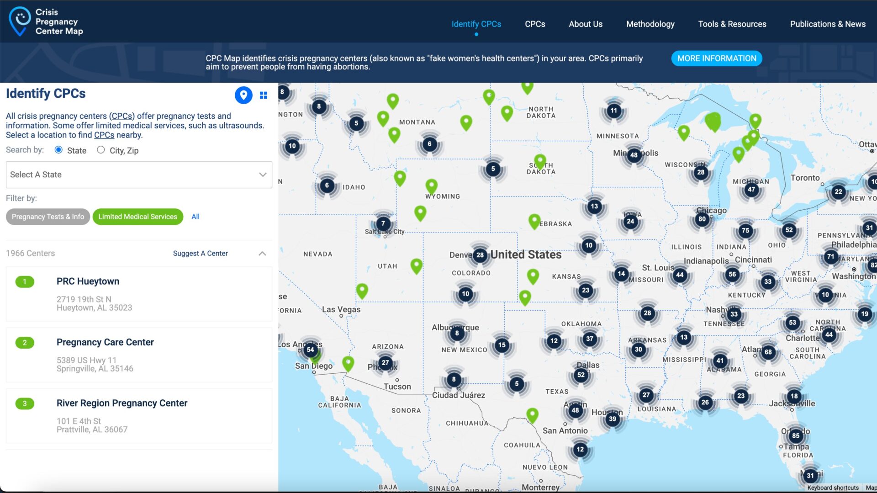
Task: Open the Minneapolis cluster marker showing 48
Action: (x=634, y=155)
